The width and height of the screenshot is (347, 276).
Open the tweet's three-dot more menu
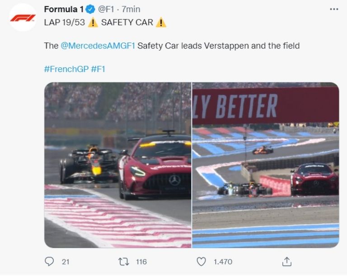pyautogui.click(x=334, y=9)
